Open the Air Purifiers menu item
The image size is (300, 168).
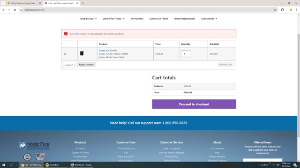click(x=137, y=19)
